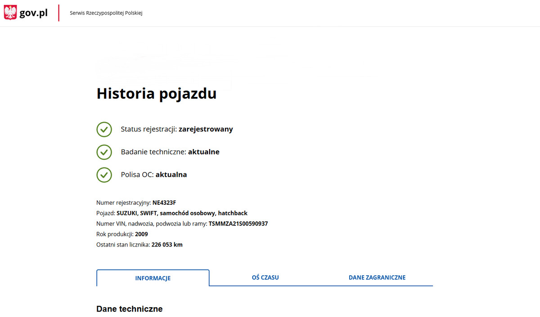Switch to the OŚ CZASU tab
540x317 pixels.
click(265, 277)
